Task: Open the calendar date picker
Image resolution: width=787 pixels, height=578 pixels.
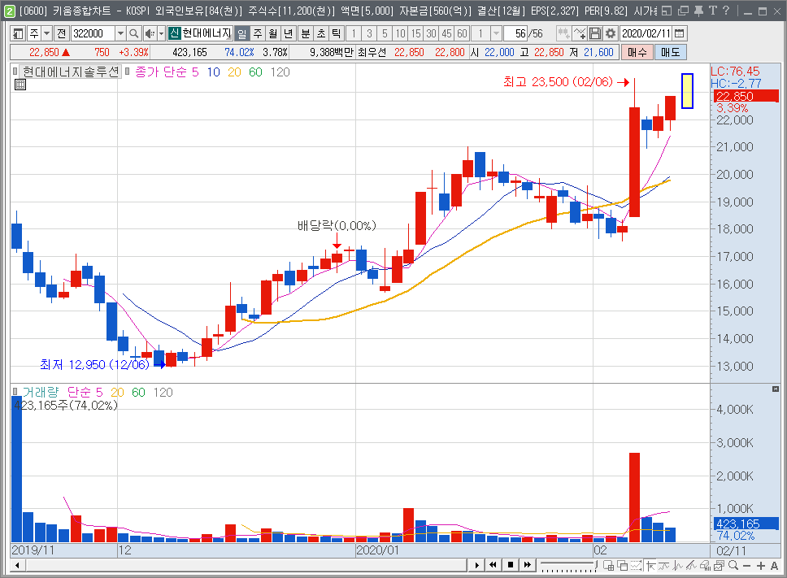Action: (680, 33)
